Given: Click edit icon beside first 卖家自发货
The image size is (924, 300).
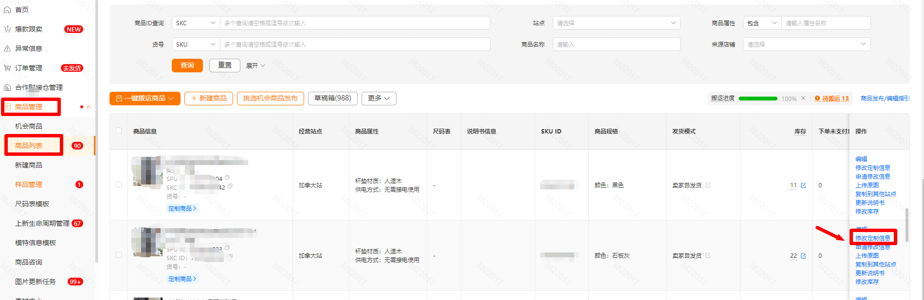Looking at the screenshot, I should [708, 185].
